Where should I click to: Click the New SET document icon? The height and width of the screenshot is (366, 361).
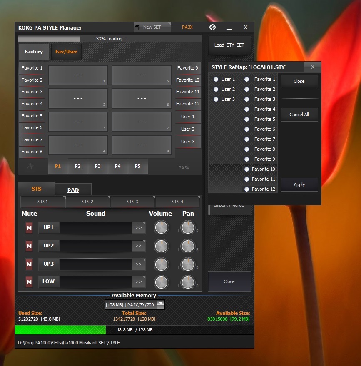coord(138,27)
